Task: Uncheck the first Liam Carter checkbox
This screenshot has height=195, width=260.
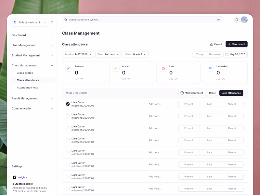Action: (x=68, y=104)
